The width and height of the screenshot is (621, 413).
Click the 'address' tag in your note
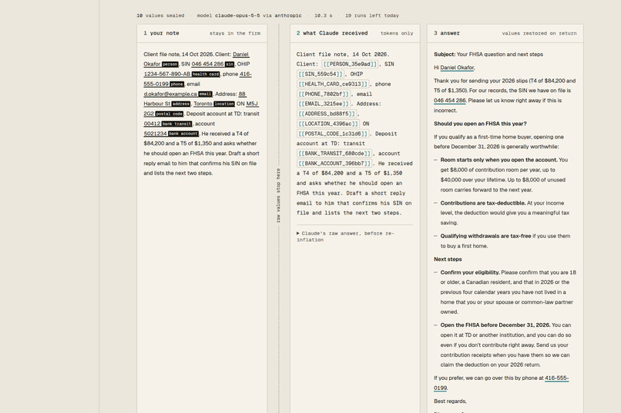click(x=181, y=104)
